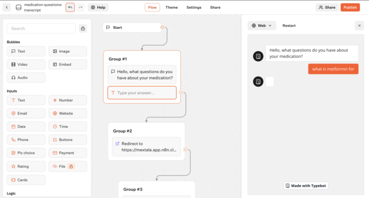The height and width of the screenshot is (198, 369).
Task: Click Group #1 answer output connector
Action: pos(181,92)
